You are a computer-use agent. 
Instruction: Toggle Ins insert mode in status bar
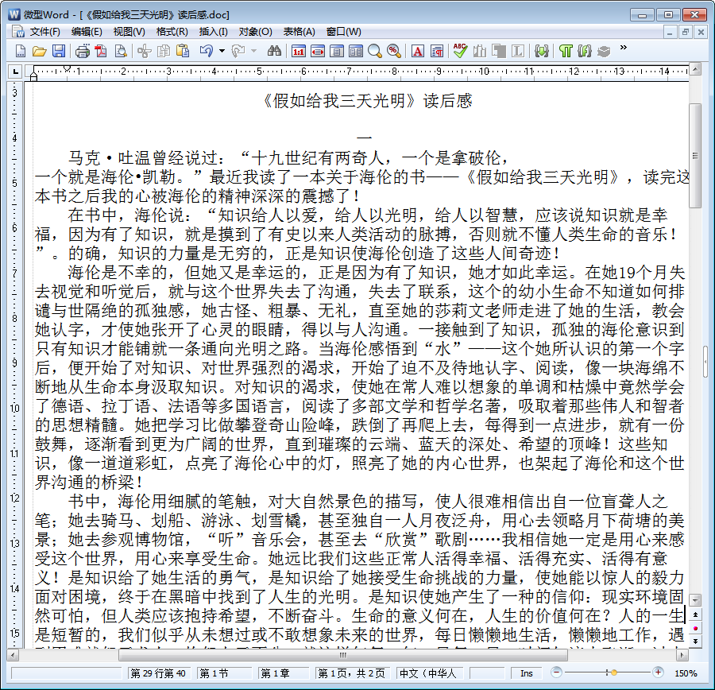tap(527, 673)
